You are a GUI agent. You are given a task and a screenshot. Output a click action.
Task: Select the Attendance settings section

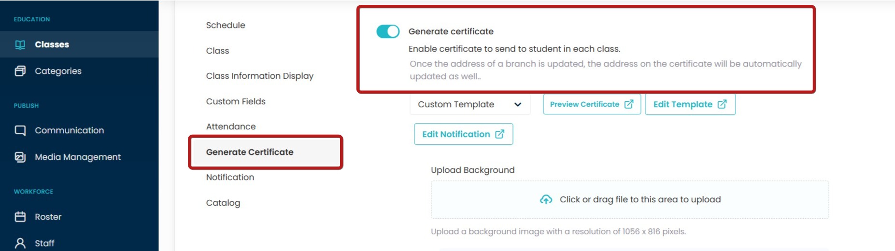click(x=231, y=126)
